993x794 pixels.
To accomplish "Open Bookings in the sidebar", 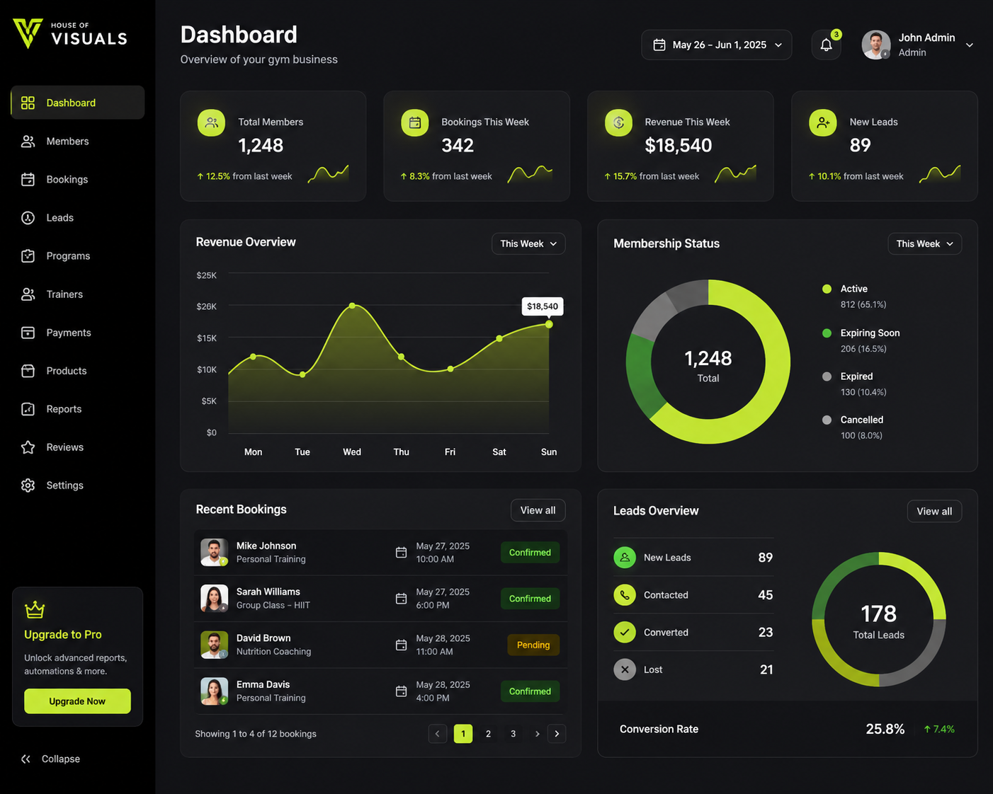I will point(78,180).
